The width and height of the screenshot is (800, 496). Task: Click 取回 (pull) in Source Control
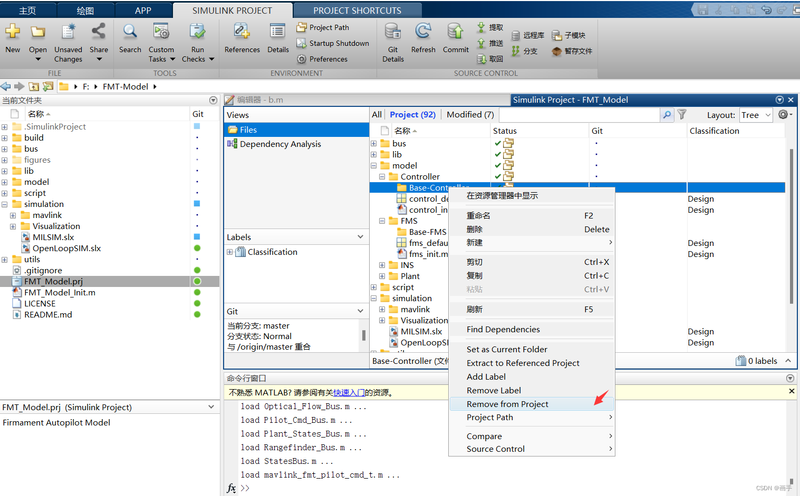coord(490,59)
